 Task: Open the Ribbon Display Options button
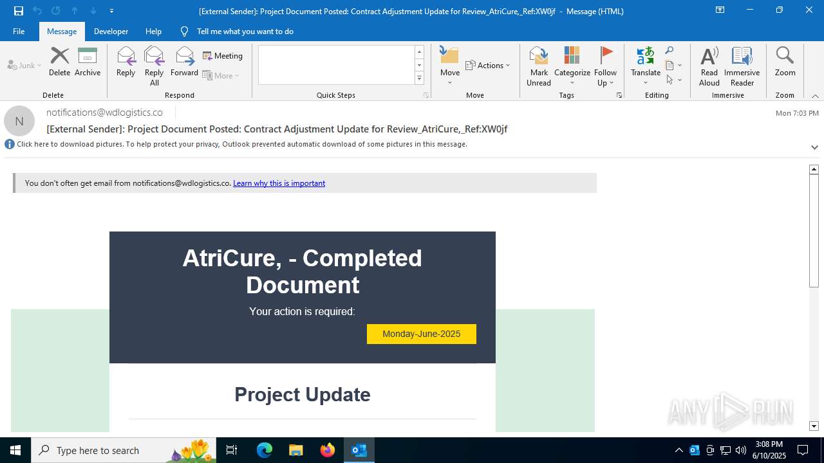point(720,10)
